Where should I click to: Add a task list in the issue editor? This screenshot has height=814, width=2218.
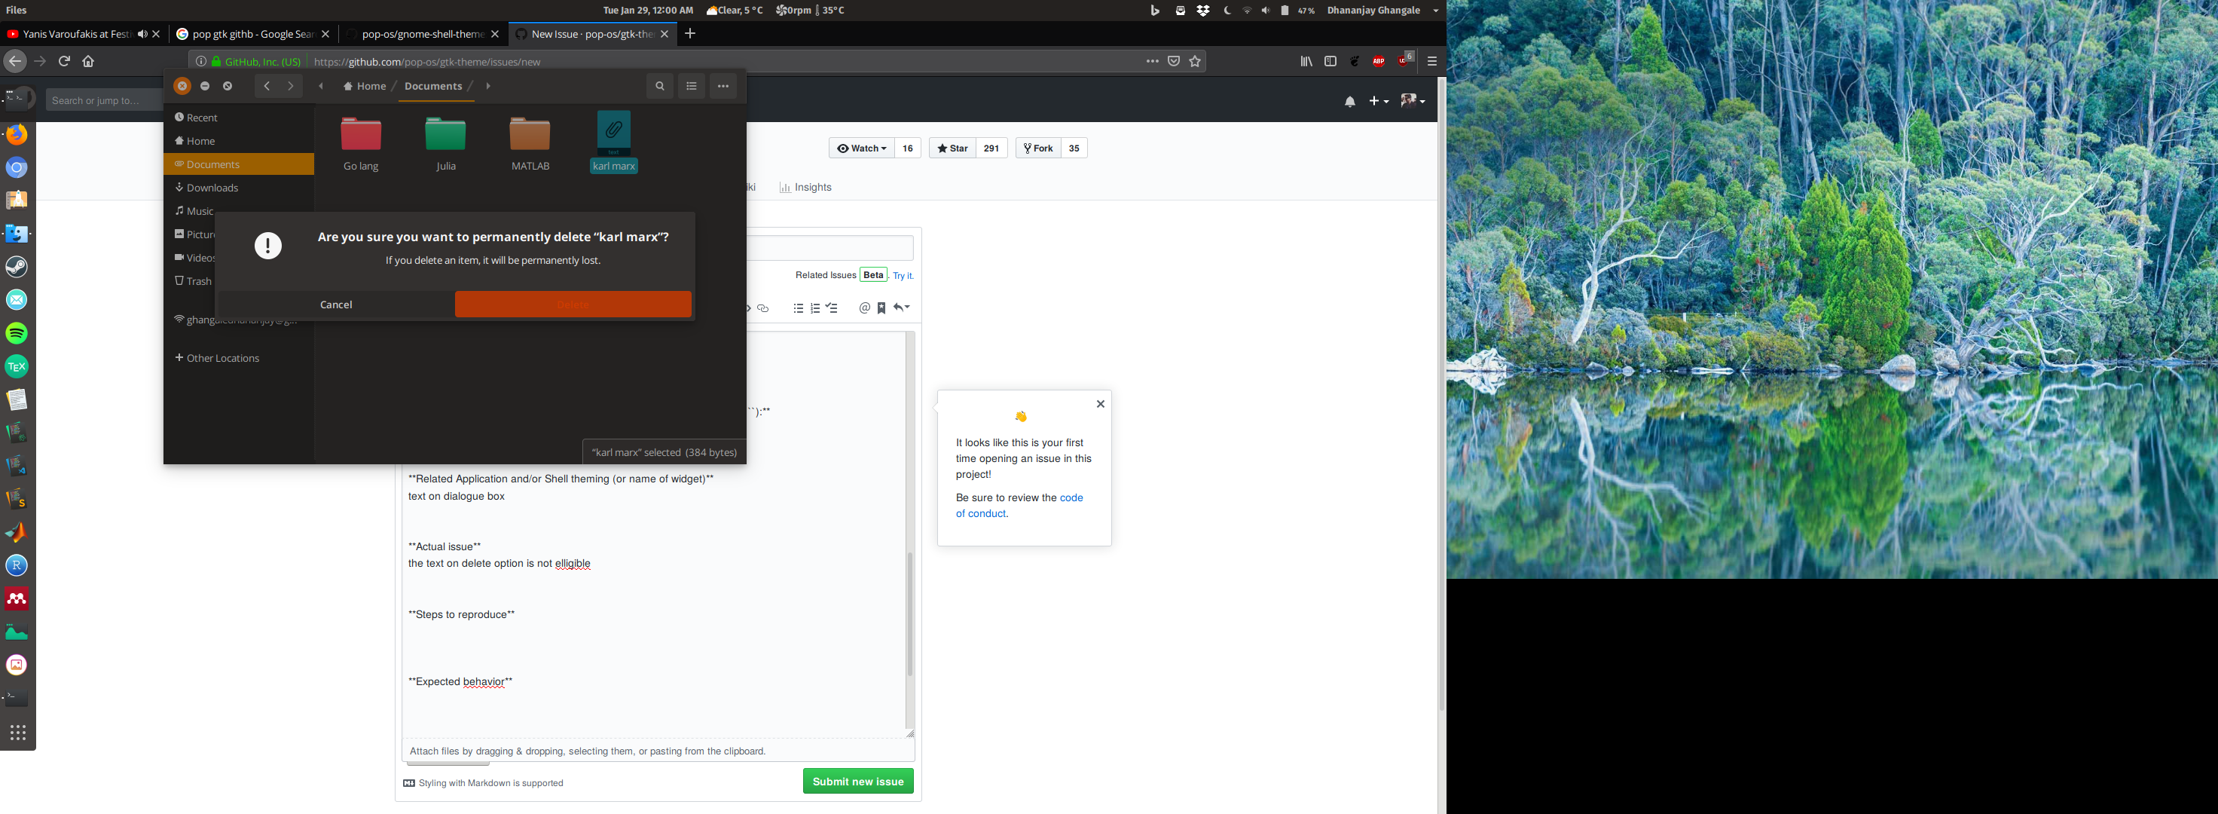click(831, 308)
